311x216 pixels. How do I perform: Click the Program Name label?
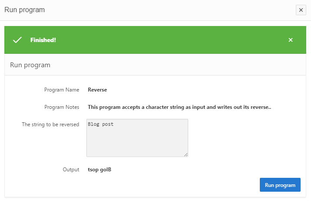[62, 90]
